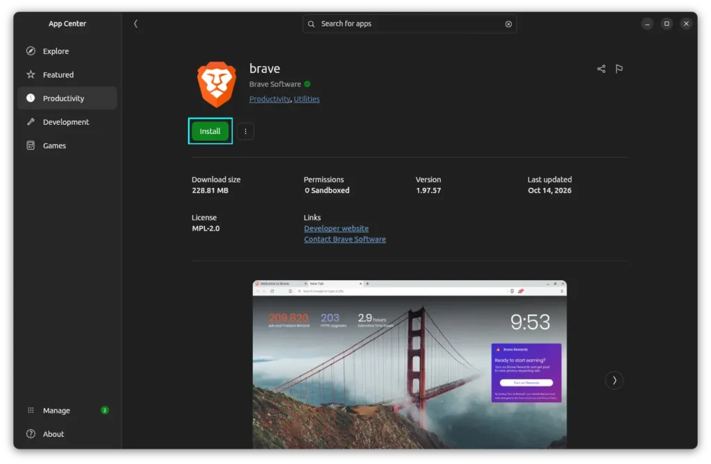Click the Manage updates badge
The width and height of the screenshot is (711, 464).
(x=105, y=410)
